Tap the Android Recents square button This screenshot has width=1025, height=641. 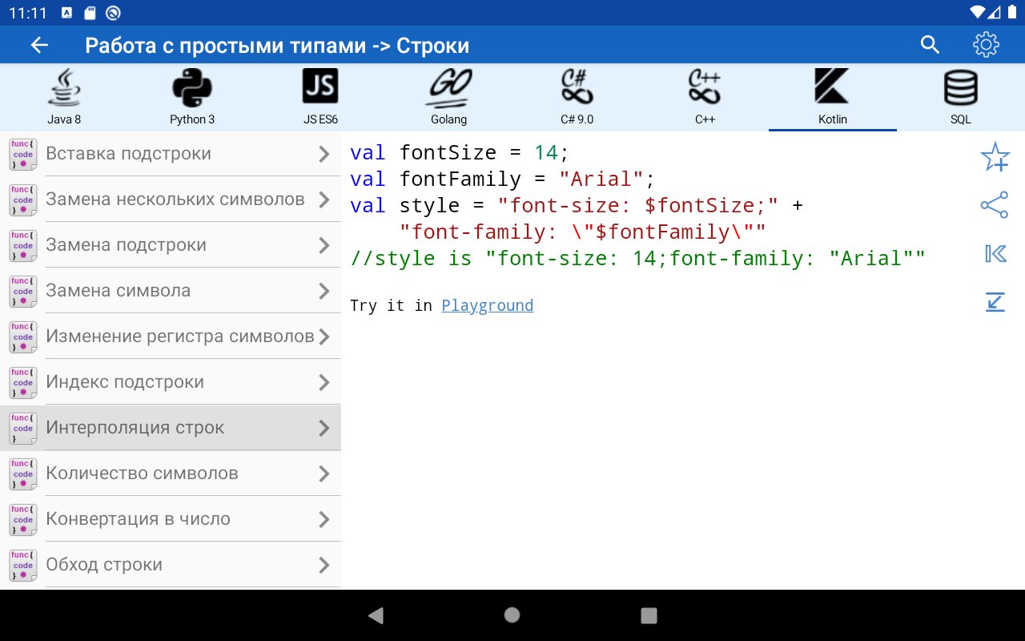649,615
